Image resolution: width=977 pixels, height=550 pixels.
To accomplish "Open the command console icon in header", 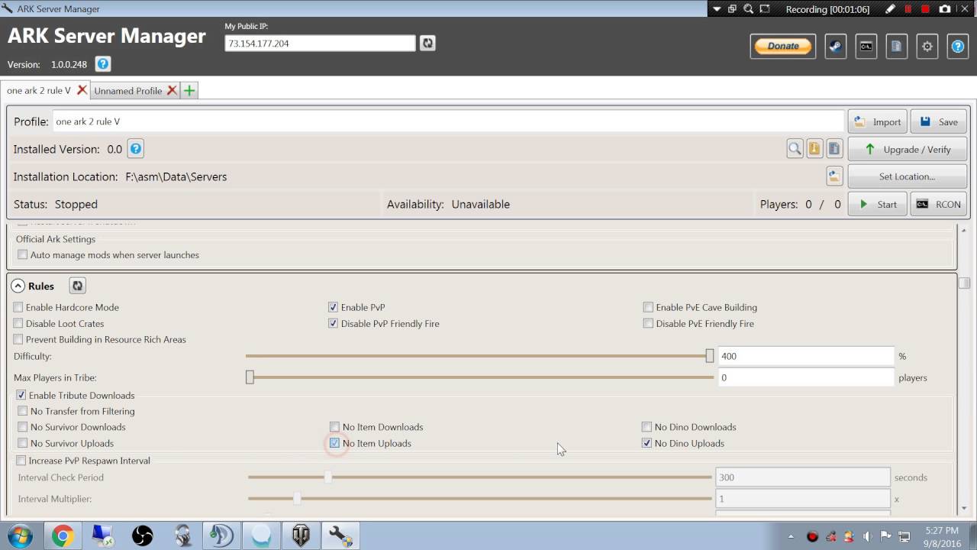I will 866,46.
